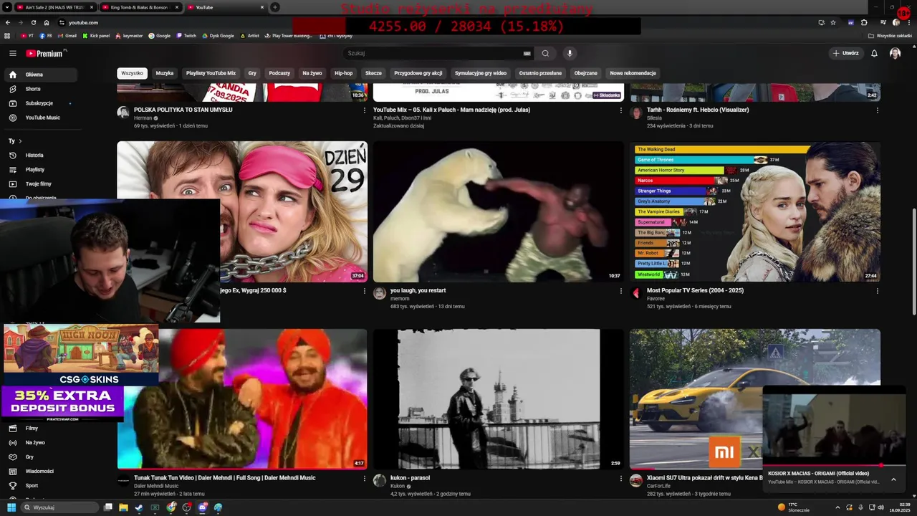This screenshot has width=917, height=516.
Task: Open the YouTube hamburger guide menu
Action: point(12,53)
